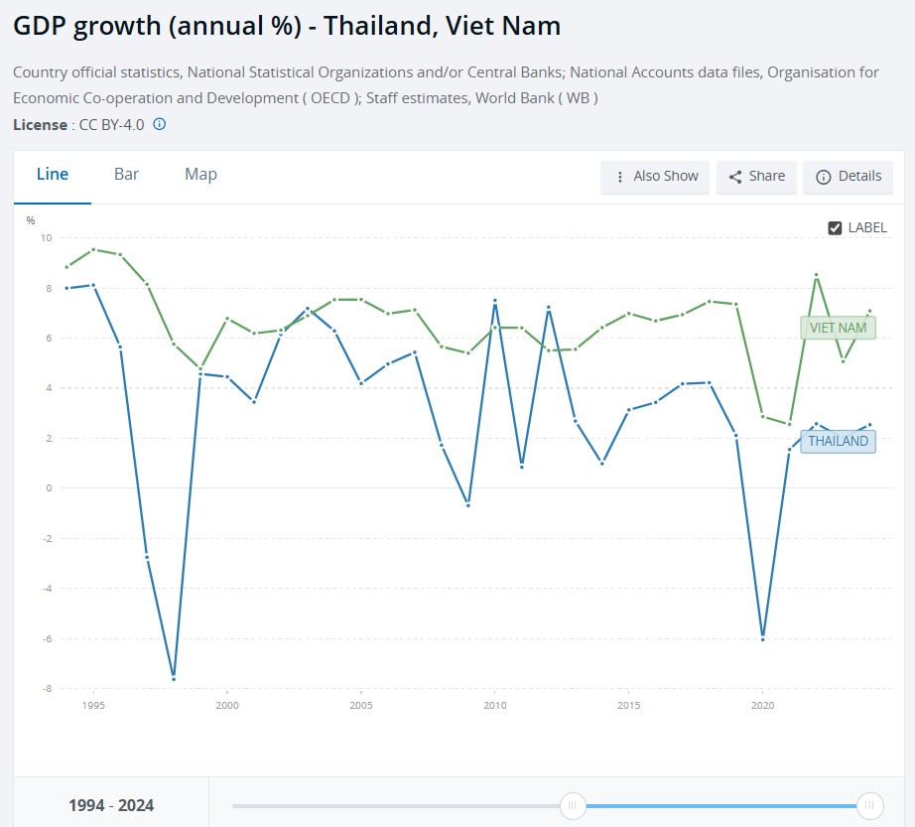The image size is (915, 827).
Task: Switch to the Bar tab
Action: (126, 175)
